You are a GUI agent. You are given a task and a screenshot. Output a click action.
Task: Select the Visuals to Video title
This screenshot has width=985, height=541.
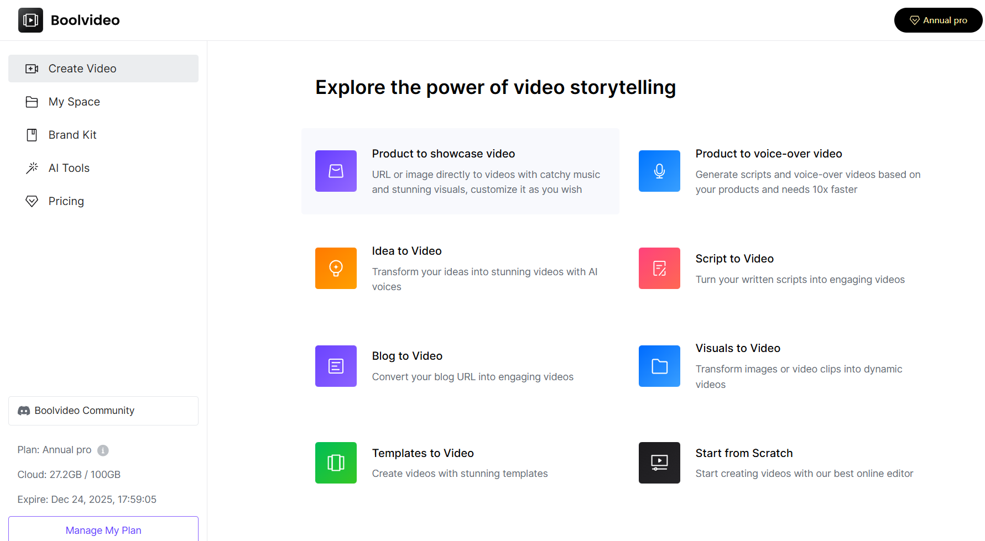pyautogui.click(x=738, y=348)
